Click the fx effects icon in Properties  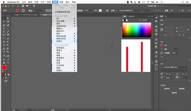pyautogui.click(x=162, y=57)
